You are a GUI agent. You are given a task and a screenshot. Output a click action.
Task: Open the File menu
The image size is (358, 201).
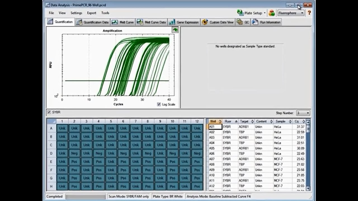click(51, 13)
